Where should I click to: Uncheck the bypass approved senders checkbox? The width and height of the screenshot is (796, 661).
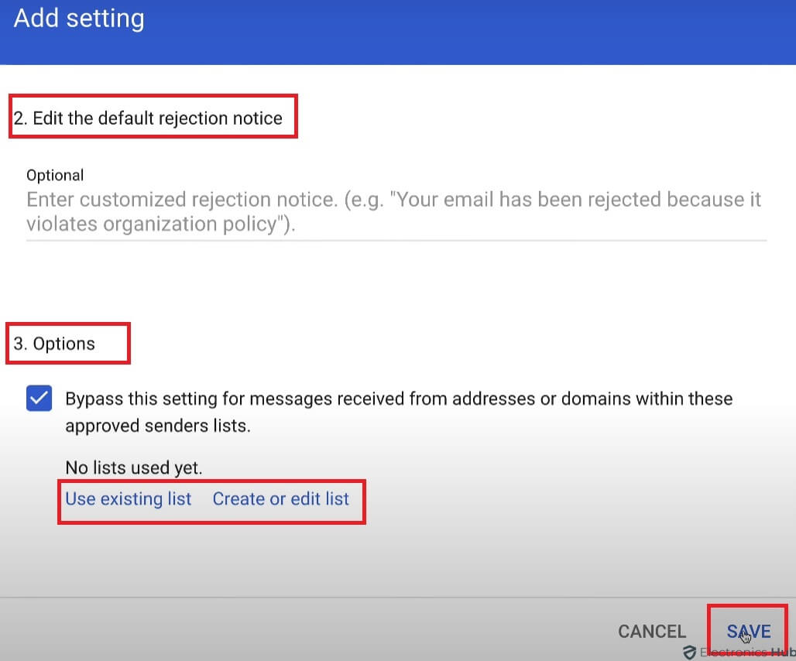coord(39,400)
